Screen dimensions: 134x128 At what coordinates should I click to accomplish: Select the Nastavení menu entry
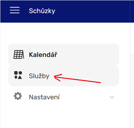pyautogui.click(x=64, y=97)
